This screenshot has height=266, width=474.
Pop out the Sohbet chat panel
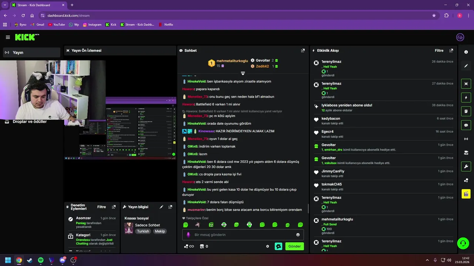[303, 51]
